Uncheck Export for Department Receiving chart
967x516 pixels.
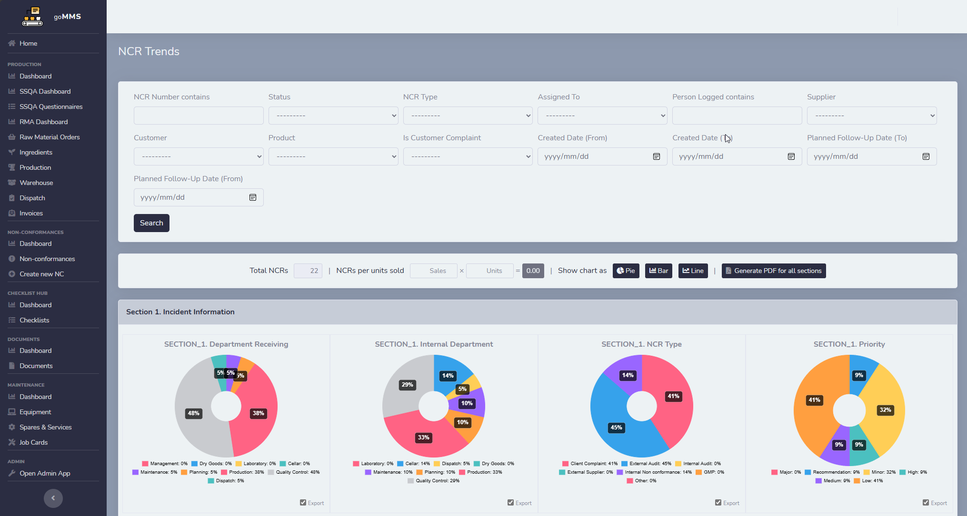(x=303, y=503)
